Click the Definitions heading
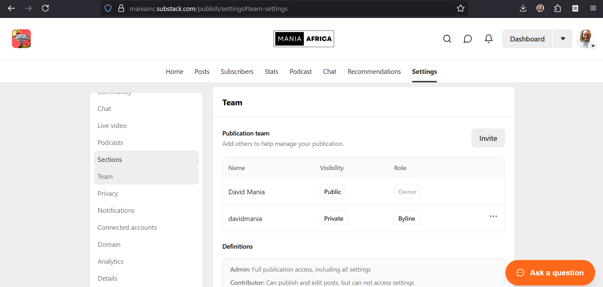603x287 pixels. pos(237,246)
